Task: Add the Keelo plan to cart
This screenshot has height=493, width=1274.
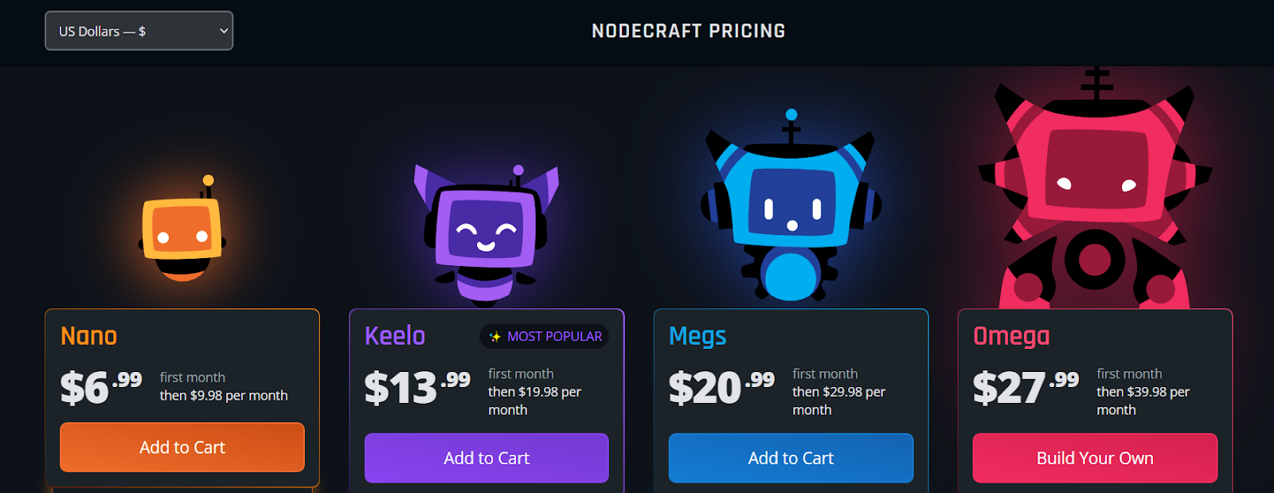Action: point(487,458)
